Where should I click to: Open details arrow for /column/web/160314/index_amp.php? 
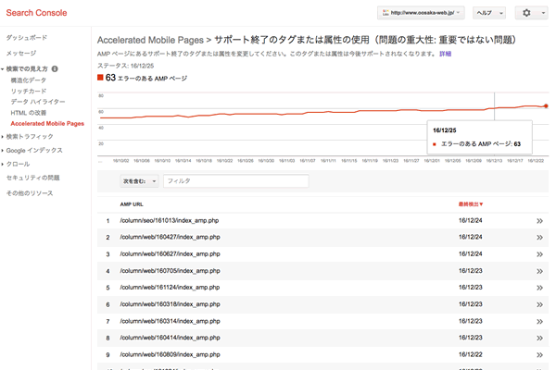point(539,322)
